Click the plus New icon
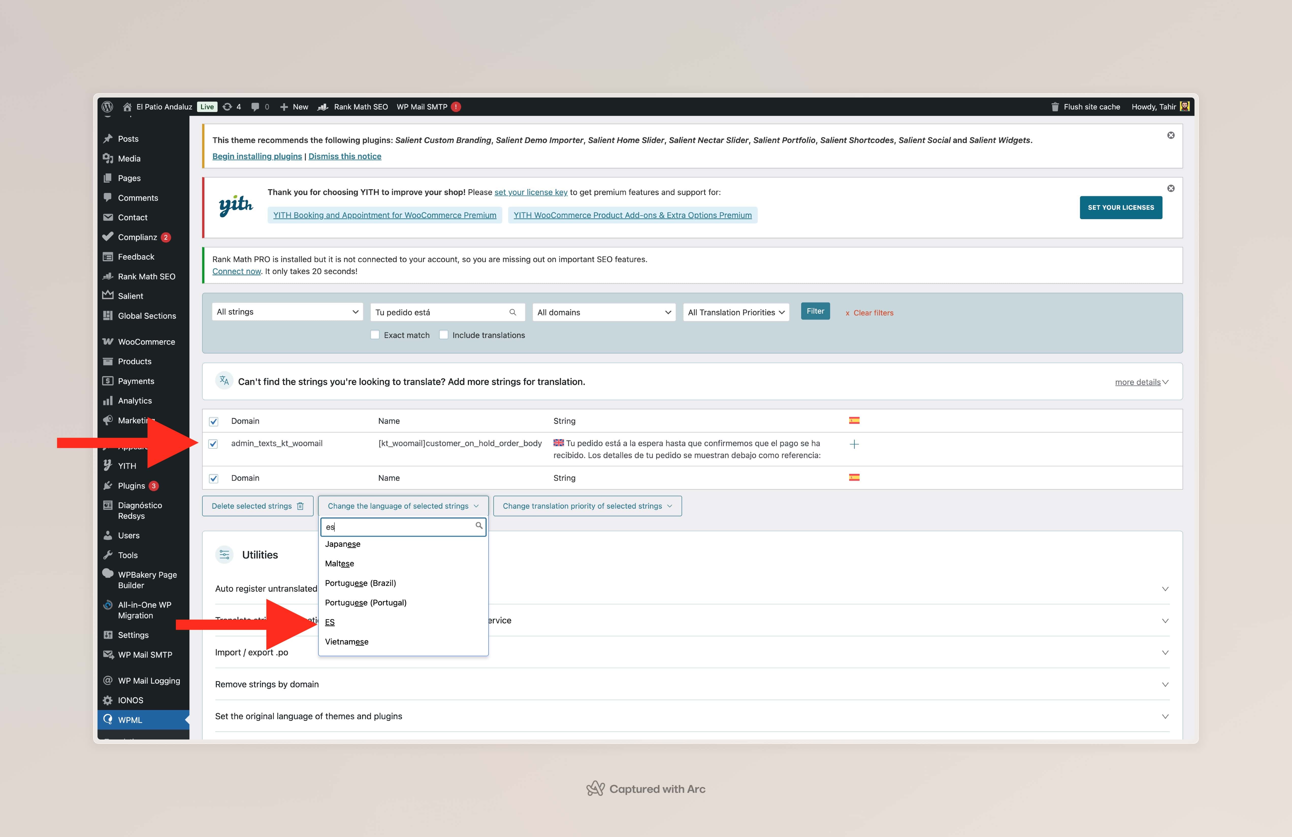The height and width of the screenshot is (837, 1292). click(x=284, y=107)
